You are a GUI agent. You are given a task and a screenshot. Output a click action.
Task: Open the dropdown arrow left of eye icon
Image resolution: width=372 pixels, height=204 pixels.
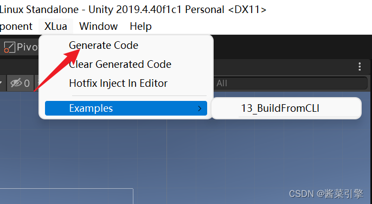point(1,83)
